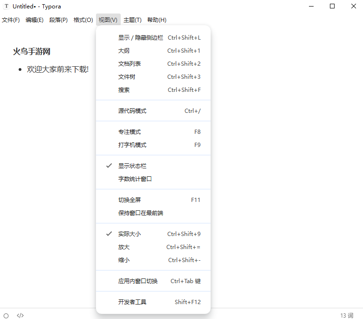Open 字数统计窗口

coord(153,179)
